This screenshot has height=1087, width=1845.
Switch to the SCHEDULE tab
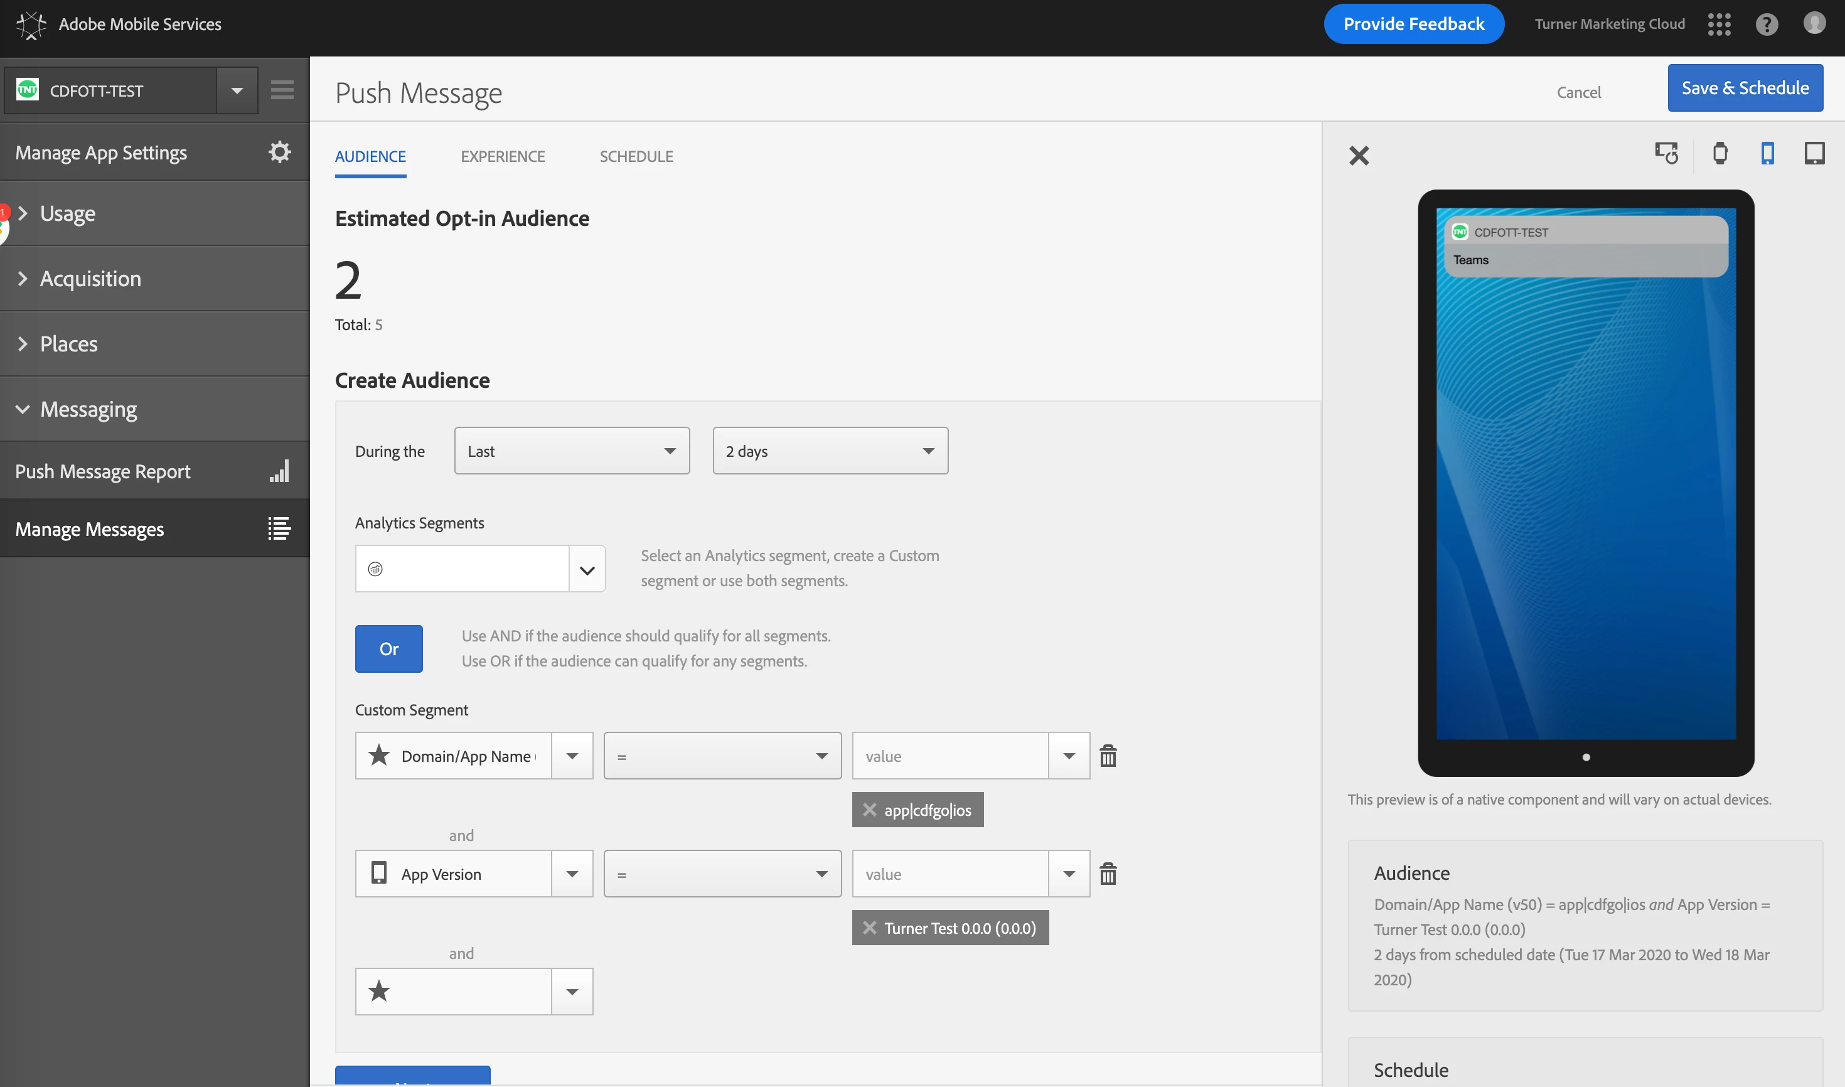coord(636,156)
